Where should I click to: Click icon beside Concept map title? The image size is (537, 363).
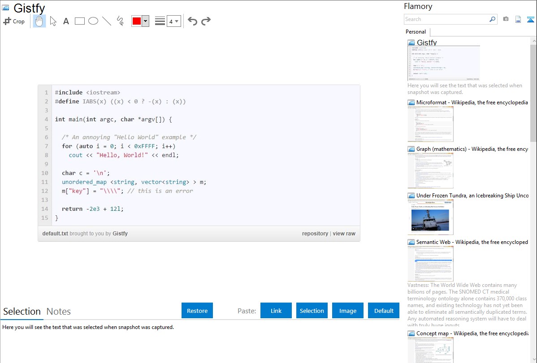pyautogui.click(x=411, y=333)
